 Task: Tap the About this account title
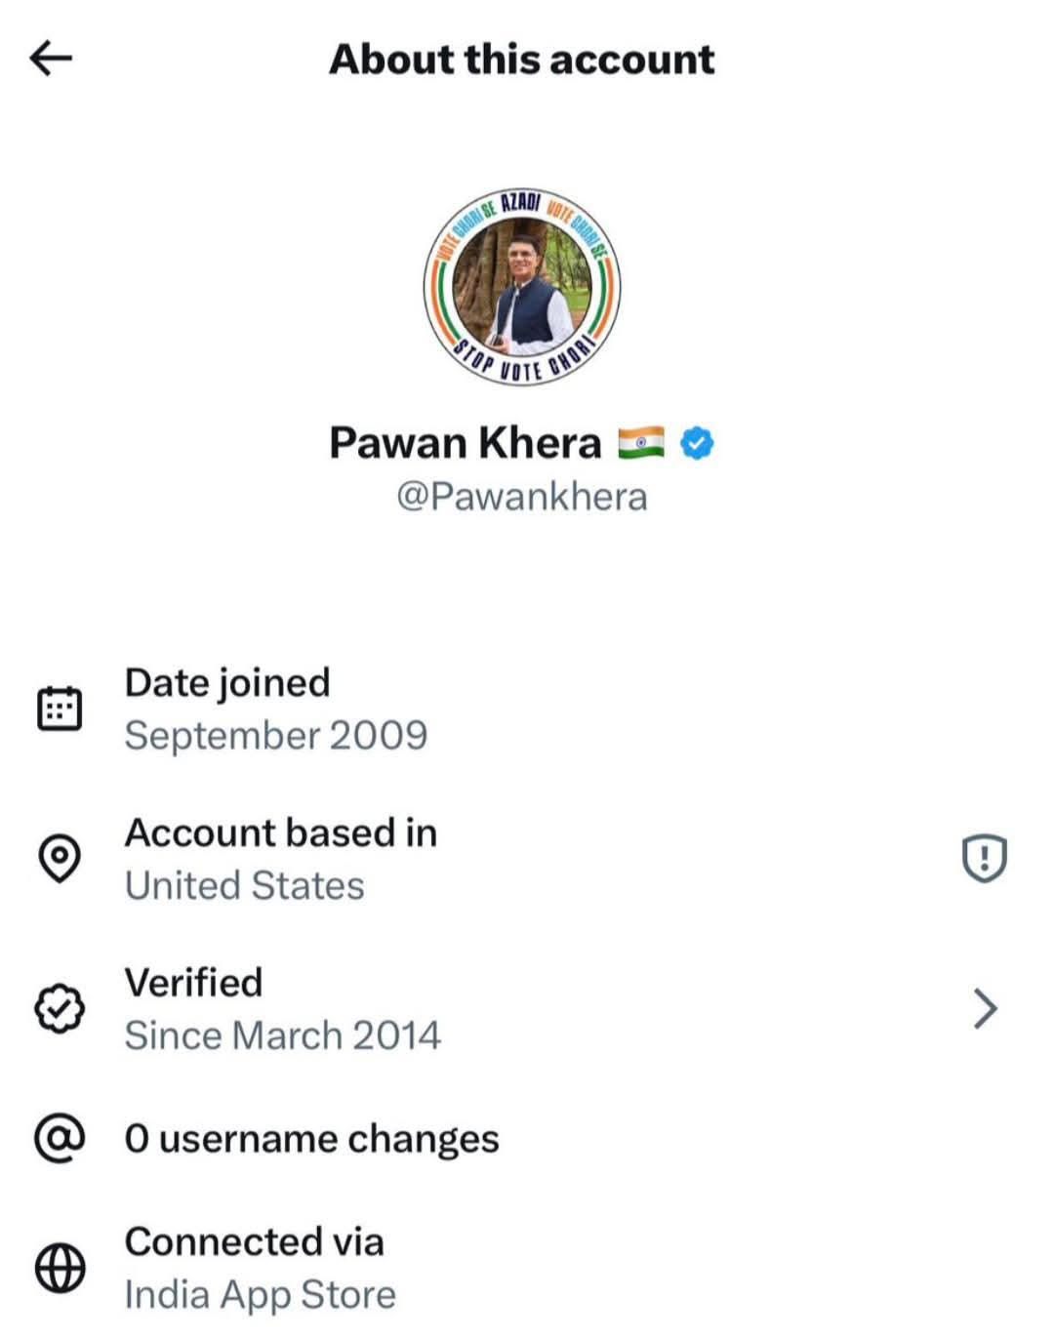click(x=522, y=60)
